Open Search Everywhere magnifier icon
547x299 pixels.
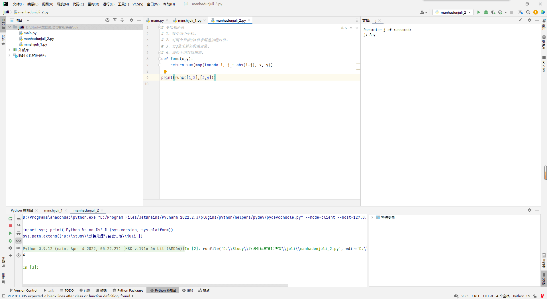(528, 12)
